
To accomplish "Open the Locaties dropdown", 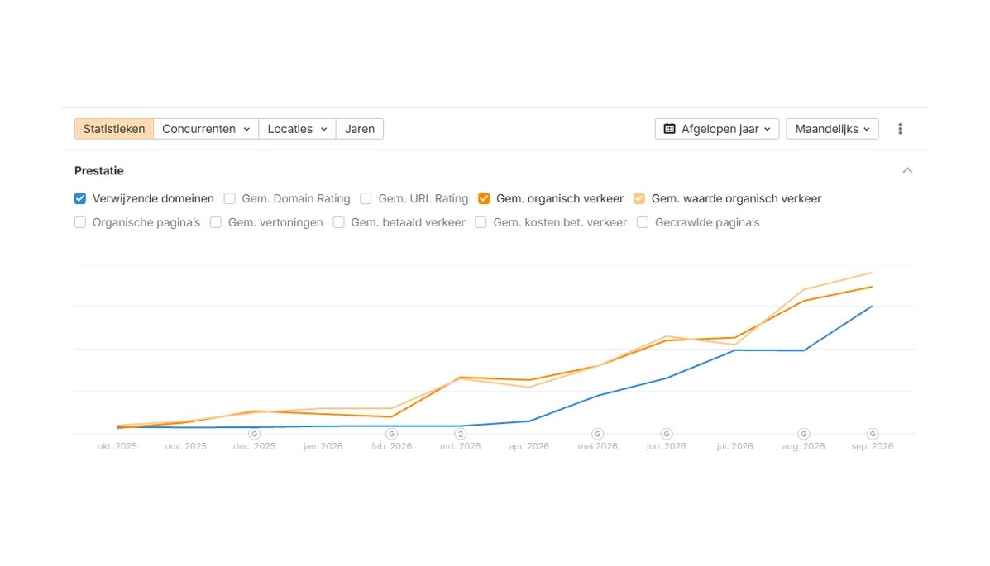I will click(298, 129).
